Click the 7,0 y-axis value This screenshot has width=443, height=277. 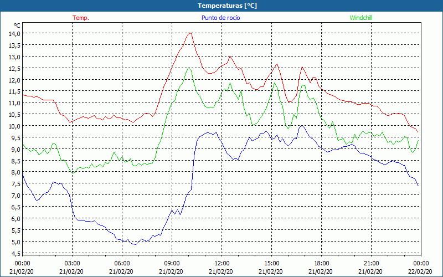point(16,196)
